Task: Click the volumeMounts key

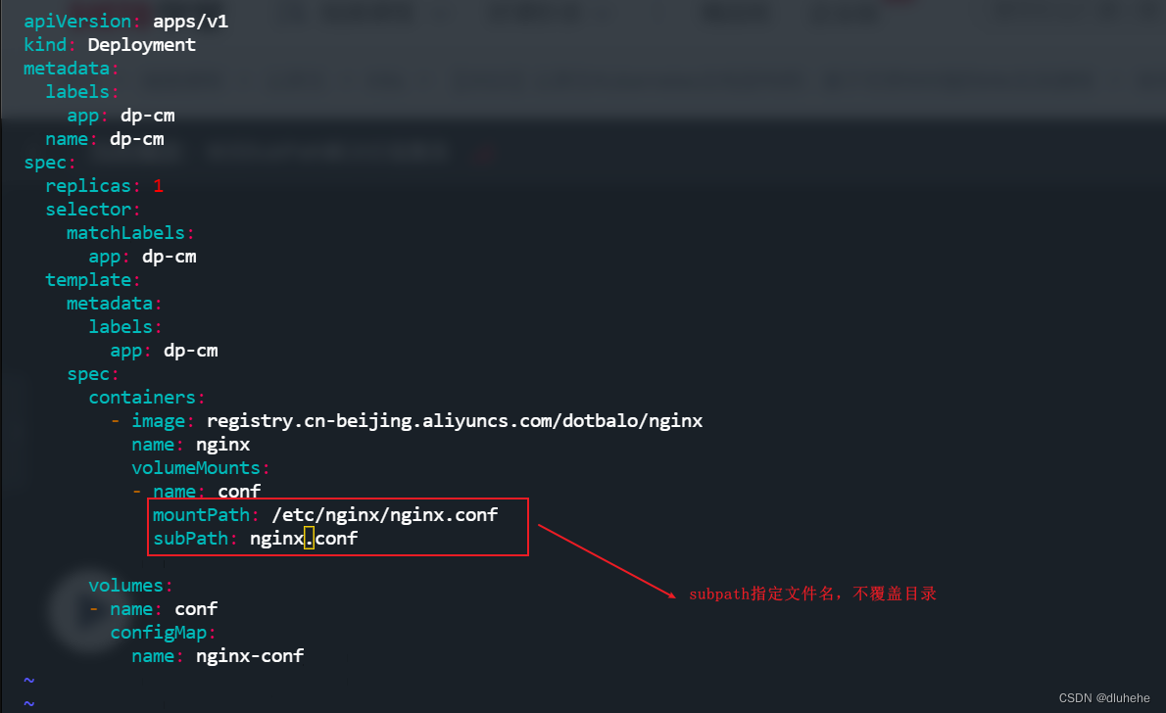Action: (196, 467)
